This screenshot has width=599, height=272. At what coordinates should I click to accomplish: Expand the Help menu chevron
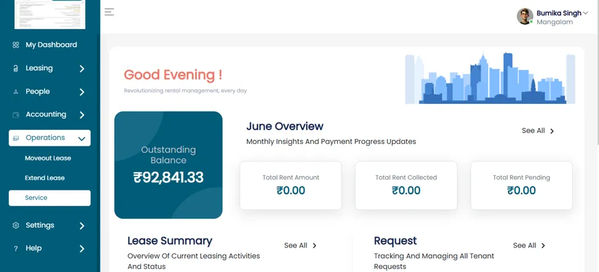pyautogui.click(x=82, y=249)
